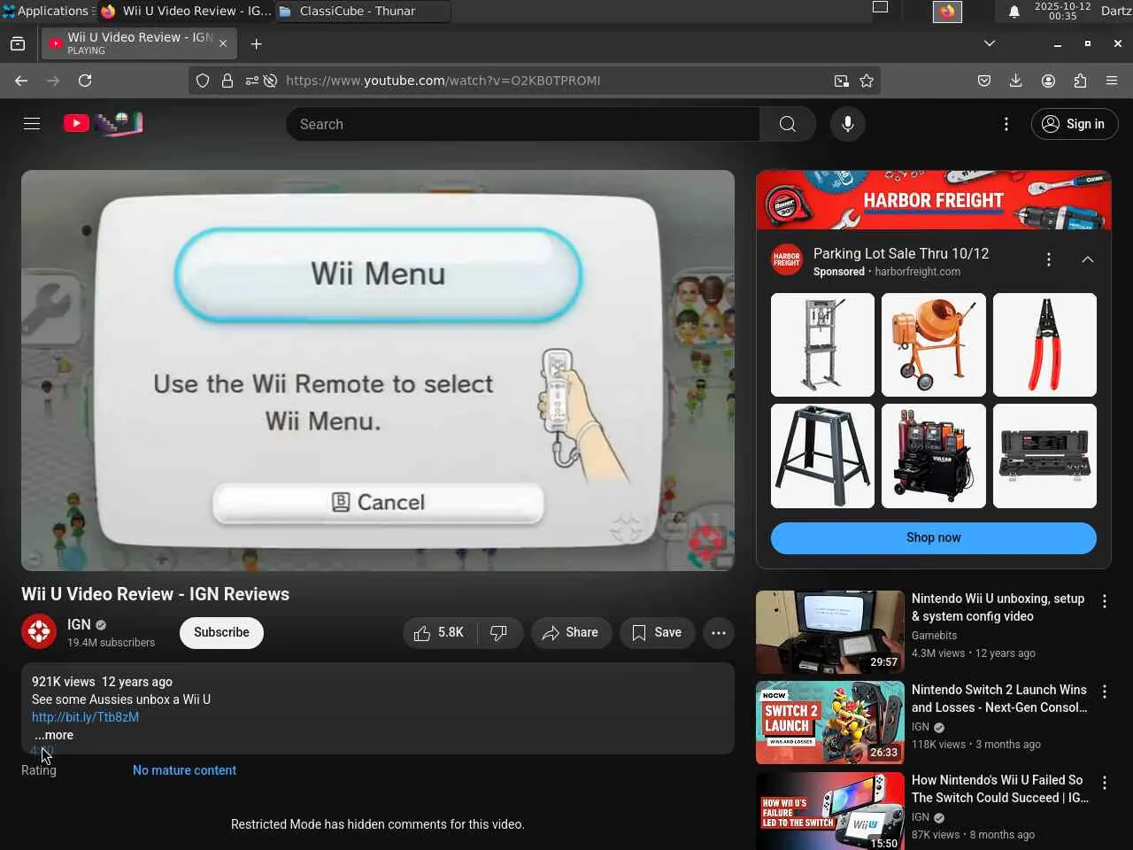Open the IGN channel avatar

click(39, 632)
